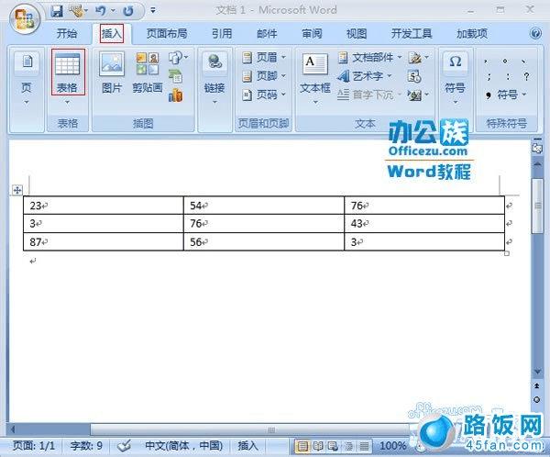The width and height of the screenshot is (550, 457).
Task: Click the 100% zoom level button
Action: click(x=392, y=446)
